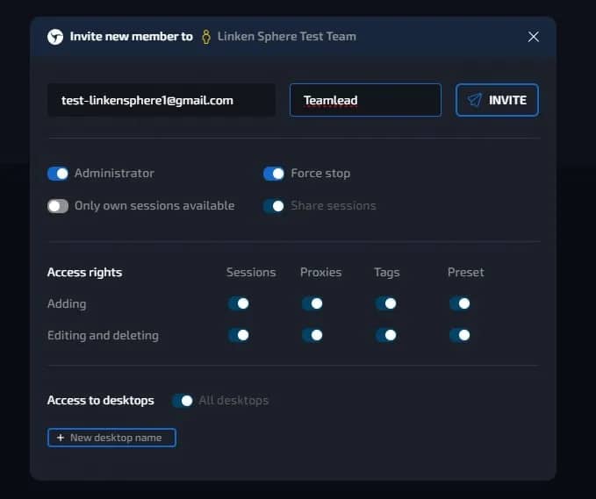Click the INVITE button

coord(497,100)
